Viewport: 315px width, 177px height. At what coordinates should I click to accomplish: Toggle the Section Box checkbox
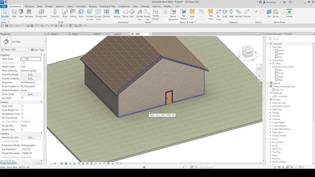click(22, 129)
